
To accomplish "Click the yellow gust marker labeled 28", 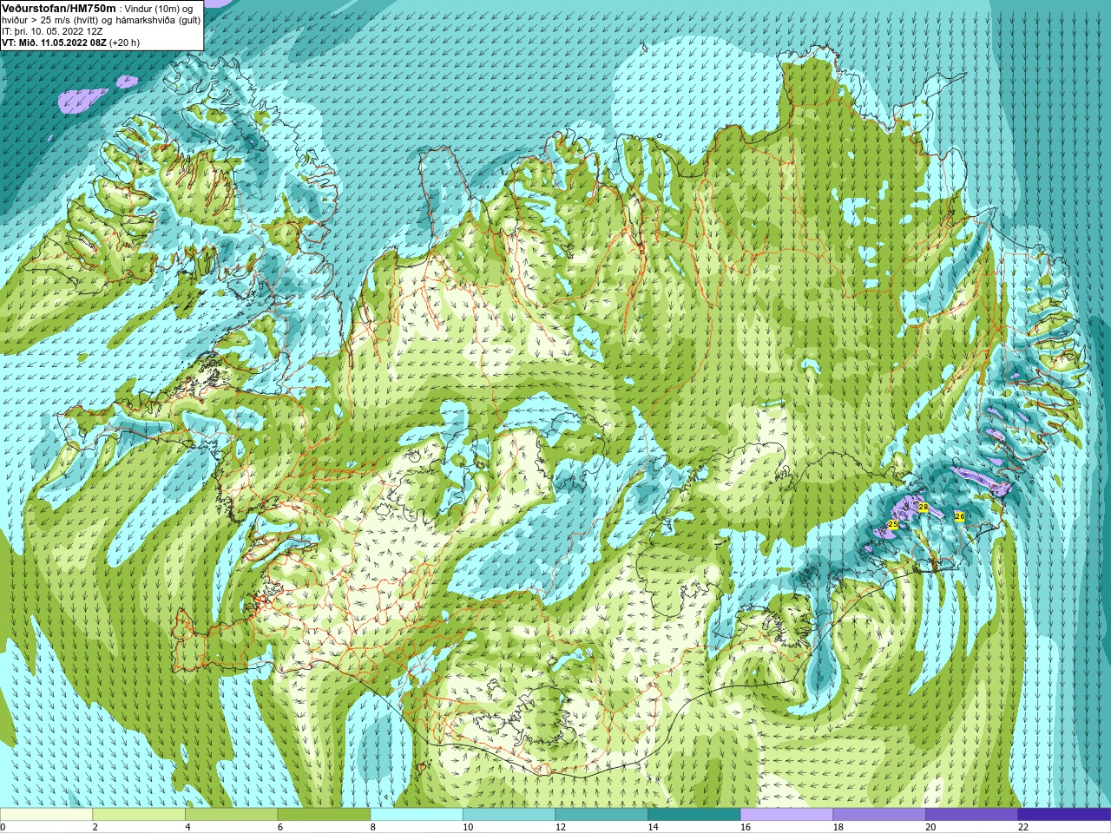I will 924,508.
